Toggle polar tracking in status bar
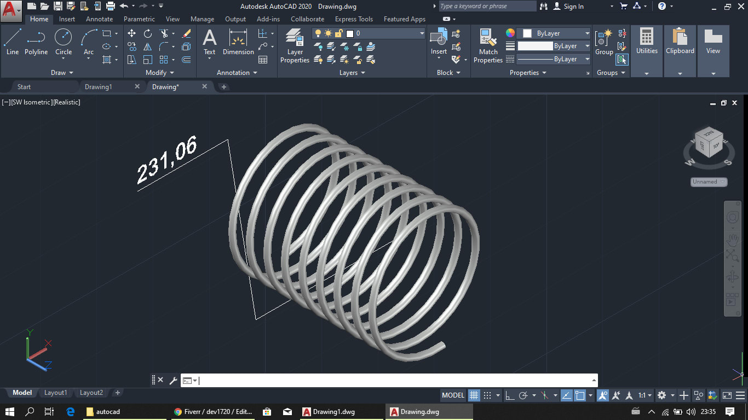The width and height of the screenshot is (748, 420). 523,395
